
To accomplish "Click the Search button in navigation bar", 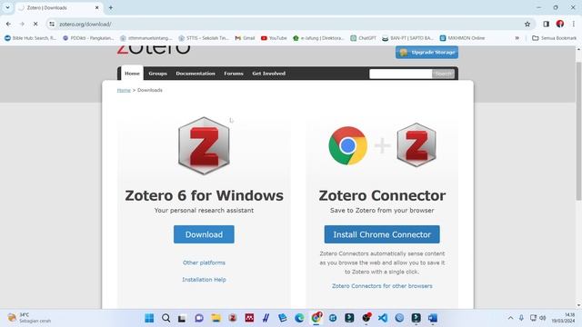I will 443,74.
